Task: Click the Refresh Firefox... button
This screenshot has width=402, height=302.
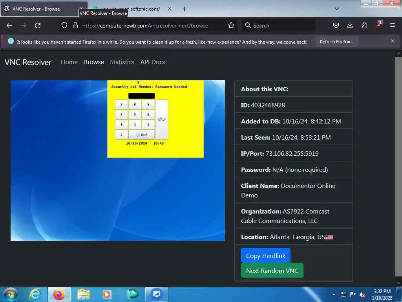Action: (x=336, y=42)
